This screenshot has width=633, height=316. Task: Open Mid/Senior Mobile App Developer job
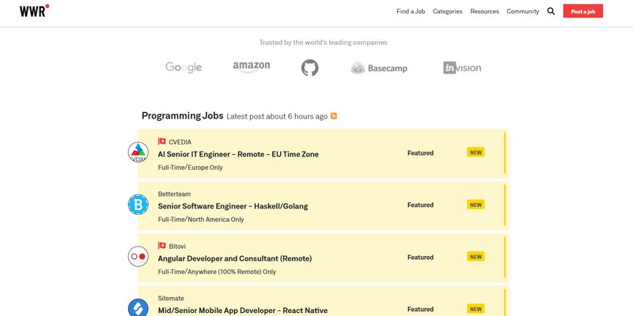pyautogui.click(x=242, y=310)
